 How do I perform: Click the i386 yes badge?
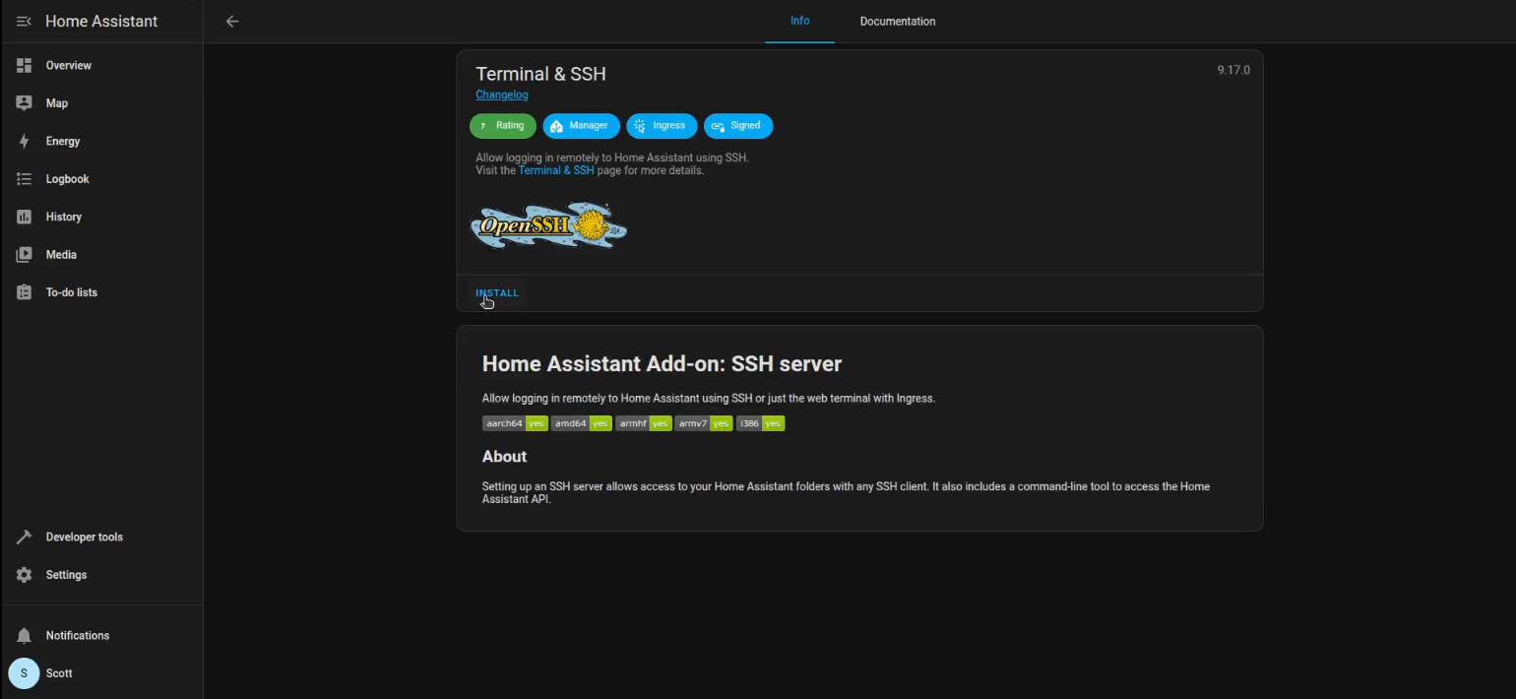tap(760, 423)
